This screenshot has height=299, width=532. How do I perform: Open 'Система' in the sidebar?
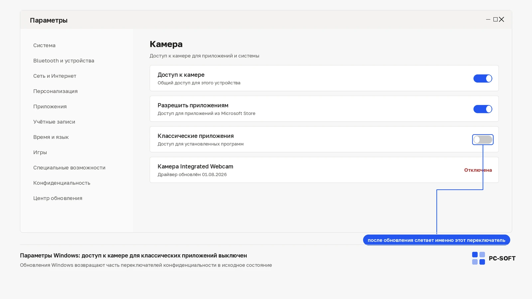click(44, 46)
